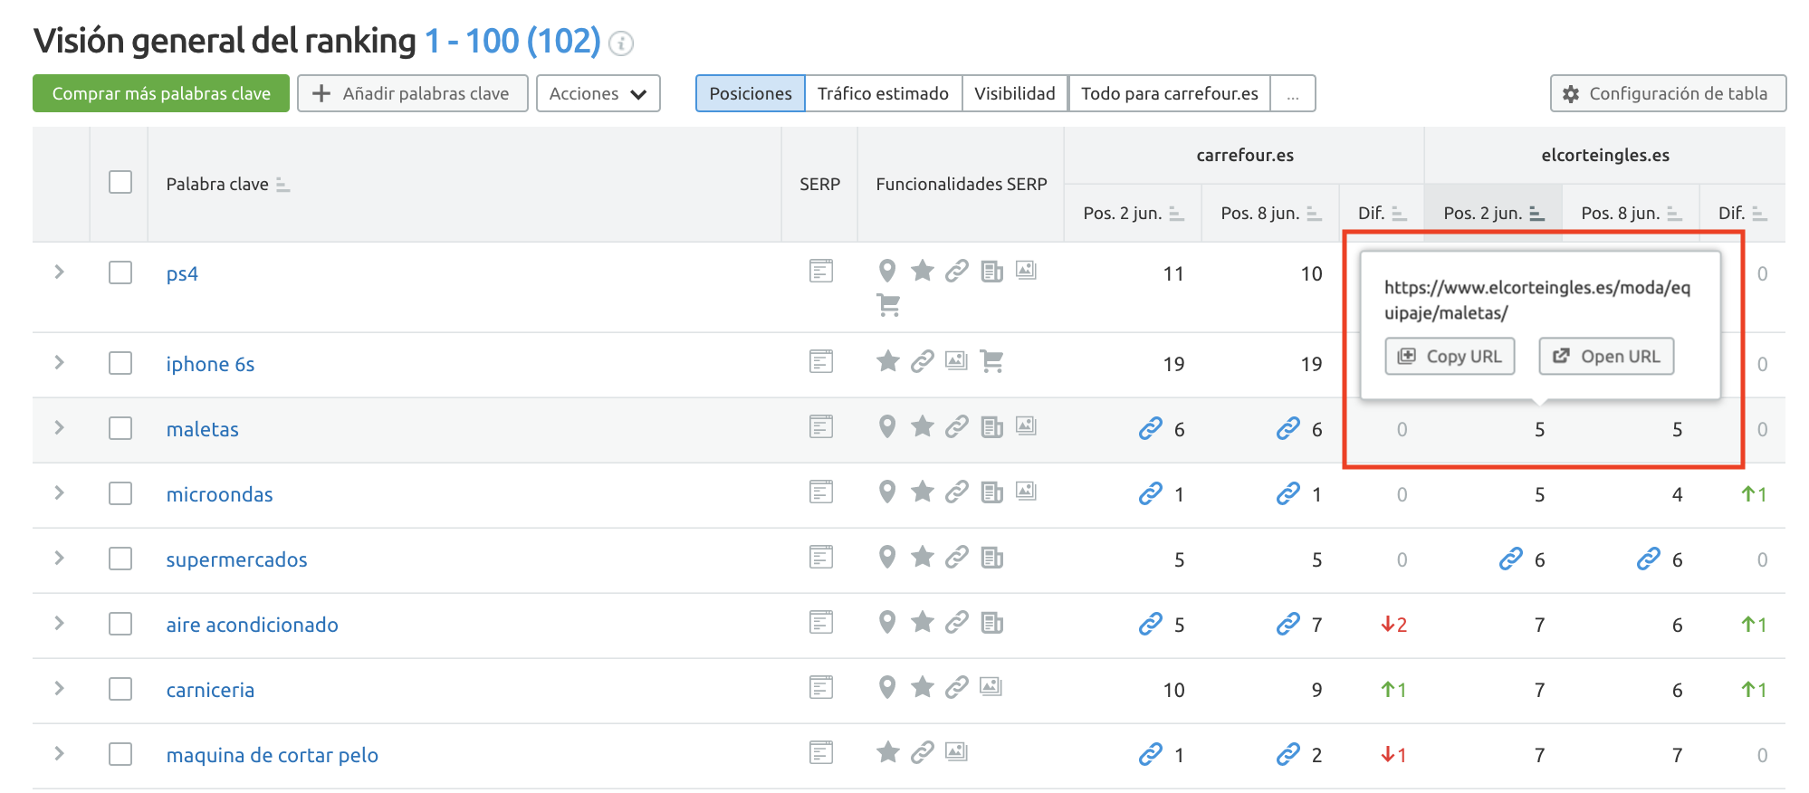Image resolution: width=1809 pixels, height=793 pixels.
Task: Sort carrefour.es Dif. column
Action: pyautogui.click(x=1399, y=214)
